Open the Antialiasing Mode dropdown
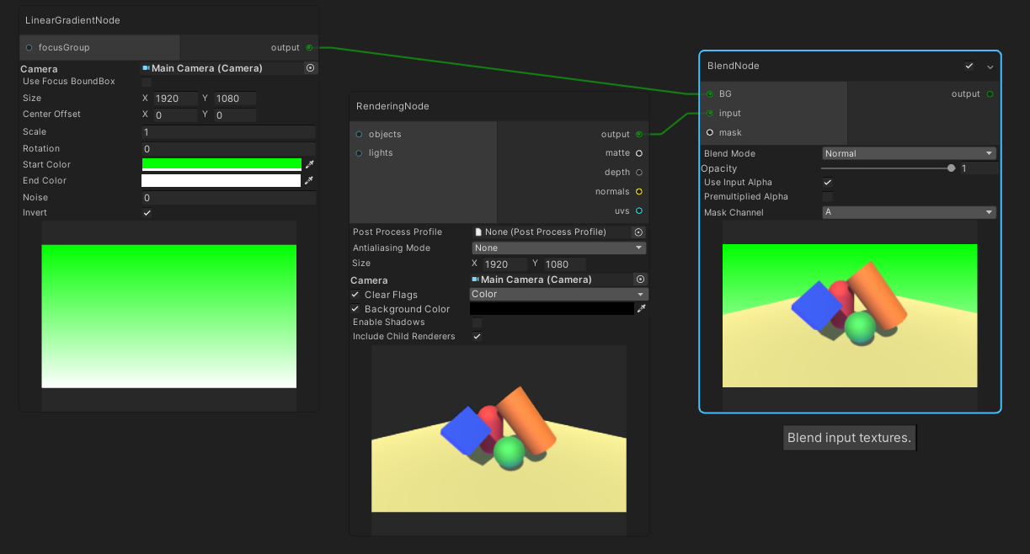Viewport: 1030px width, 554px height. coord(558,248)
